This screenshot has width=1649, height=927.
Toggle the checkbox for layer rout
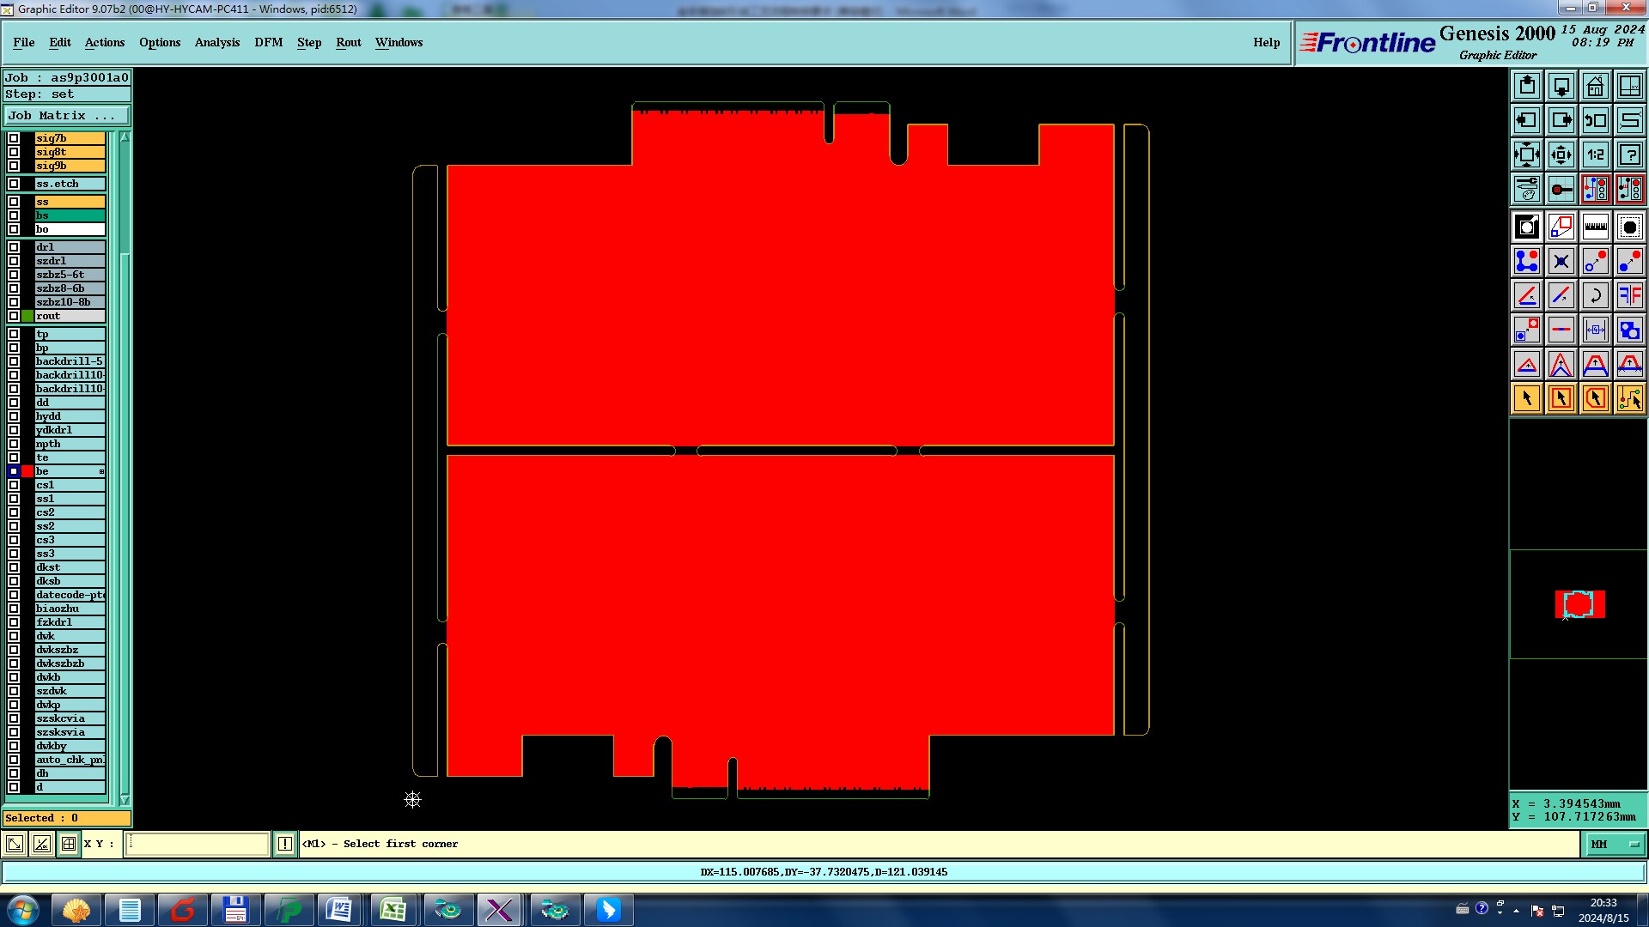click(x=14, y=316)
